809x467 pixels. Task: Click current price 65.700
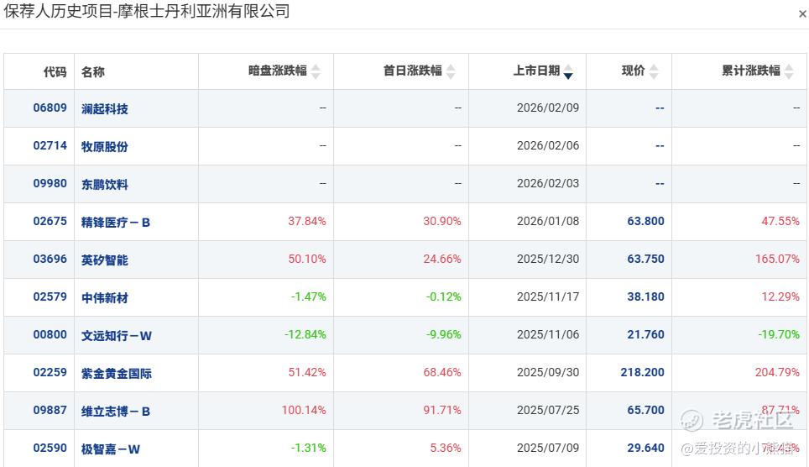(x=645, y=410)
